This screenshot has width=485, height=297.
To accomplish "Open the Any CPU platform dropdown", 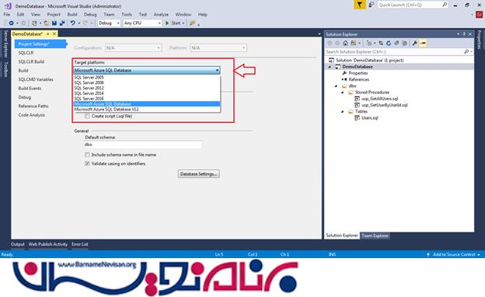I will click(142, 23).
